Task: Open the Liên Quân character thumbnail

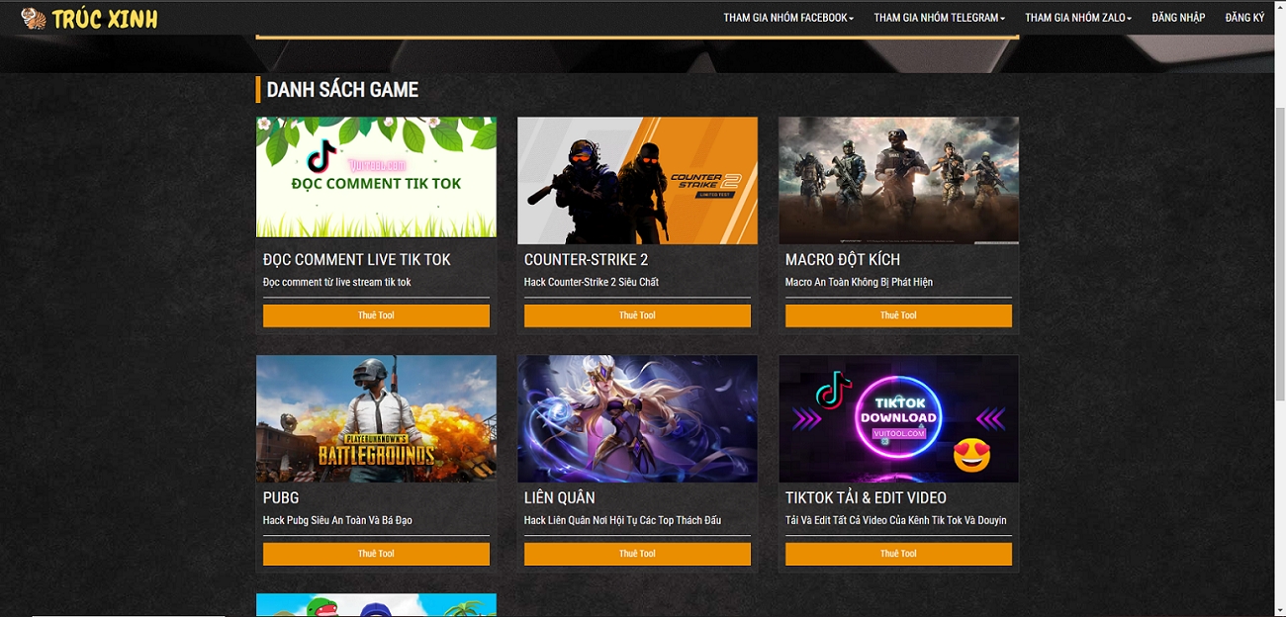Action: click(637, 418)
